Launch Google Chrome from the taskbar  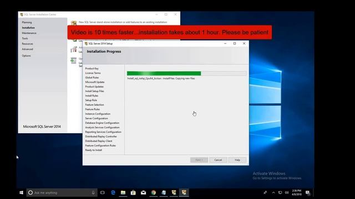tap(154, 192)
